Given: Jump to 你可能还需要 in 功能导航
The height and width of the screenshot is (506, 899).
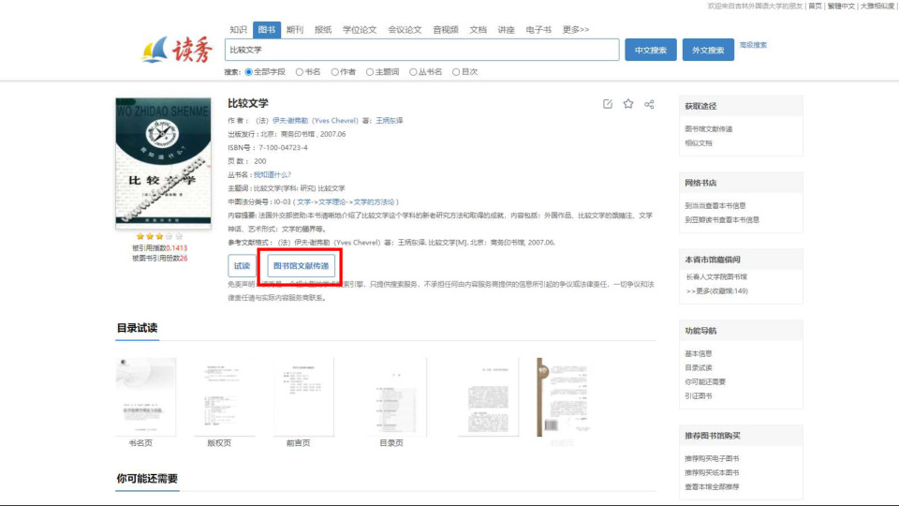Looking at the screenshot, I should pos(705,381).
